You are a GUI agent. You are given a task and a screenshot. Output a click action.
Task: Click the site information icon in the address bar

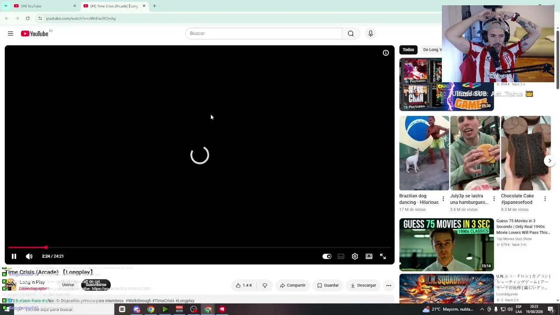(x=40, y=18)
